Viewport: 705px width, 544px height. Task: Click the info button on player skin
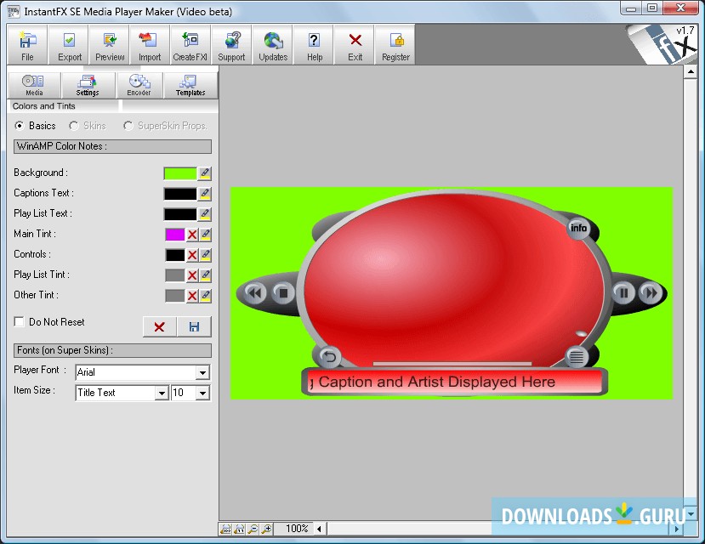point(578,228)
